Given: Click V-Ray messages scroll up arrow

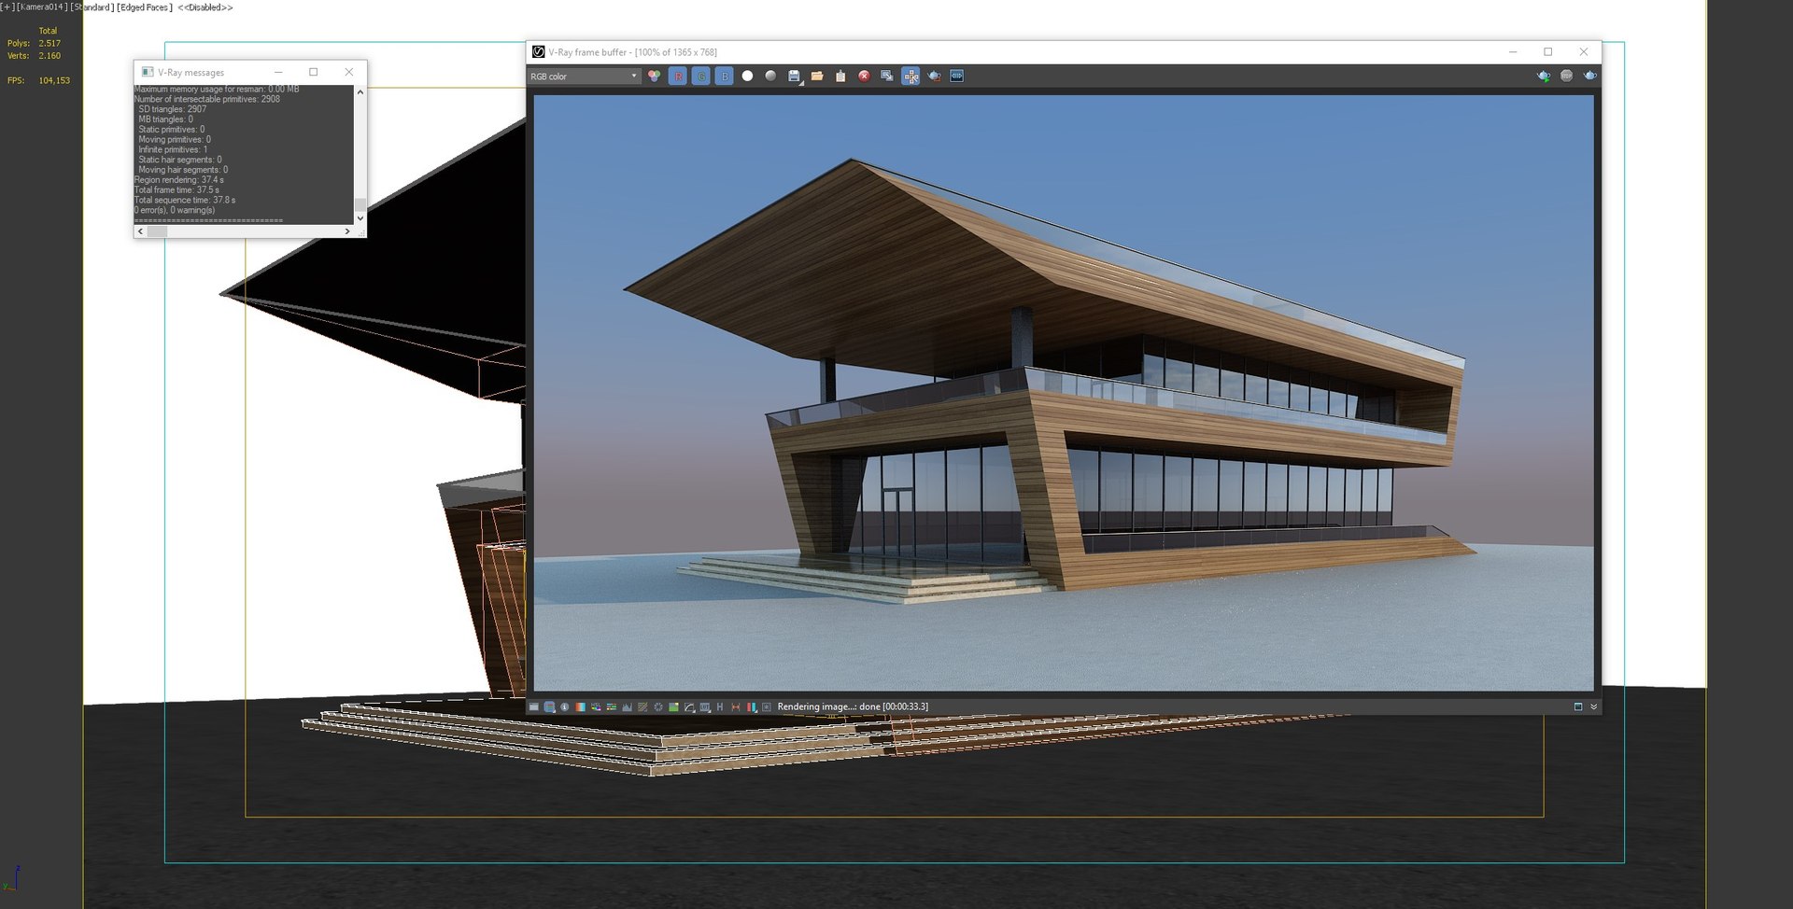Looking at the screenshot, I should 360,91.
